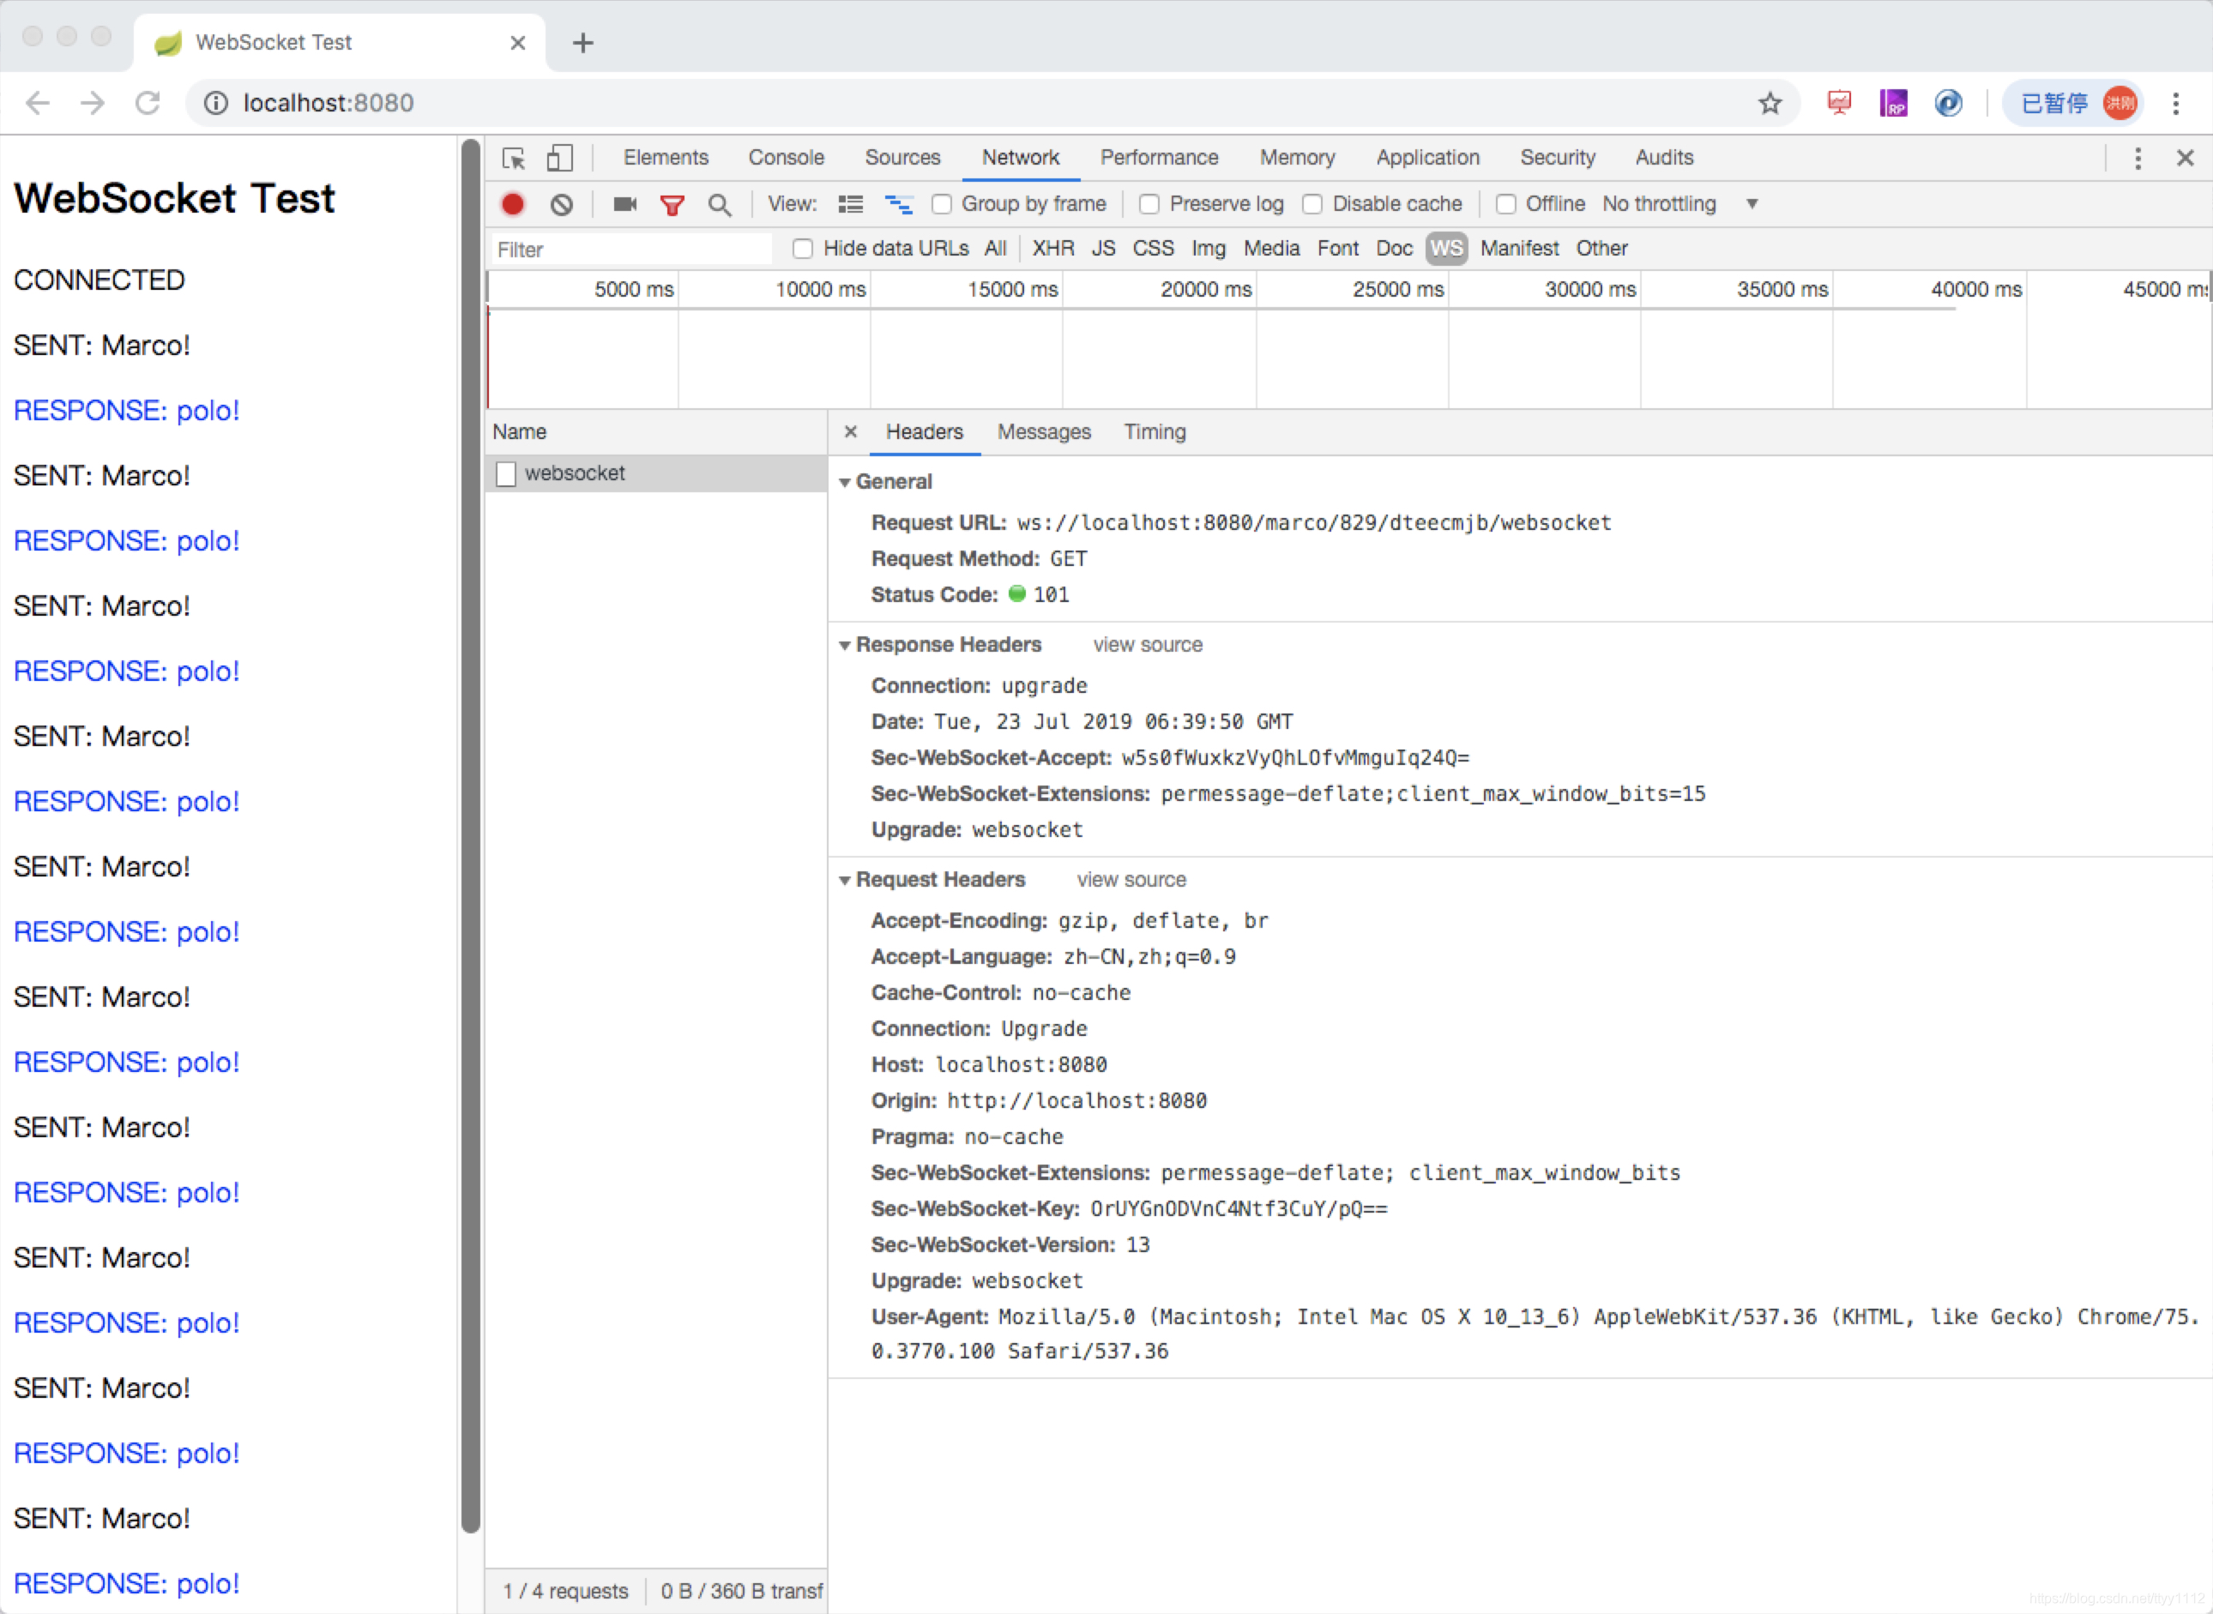Click view source for Response Headers
2213x1614 pixels.
tap(1148, 645)
